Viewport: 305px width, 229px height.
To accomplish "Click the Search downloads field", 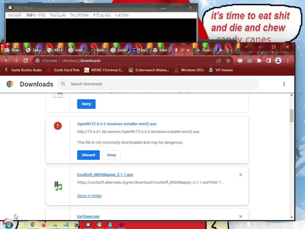I will [158, 84].
